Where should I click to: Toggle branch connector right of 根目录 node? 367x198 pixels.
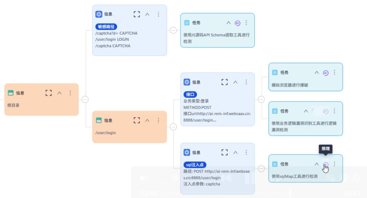(85, 99)
